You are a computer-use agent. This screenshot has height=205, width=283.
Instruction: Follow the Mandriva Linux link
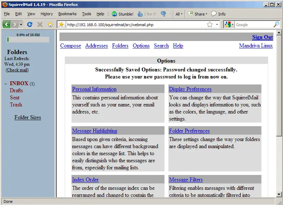256,46
